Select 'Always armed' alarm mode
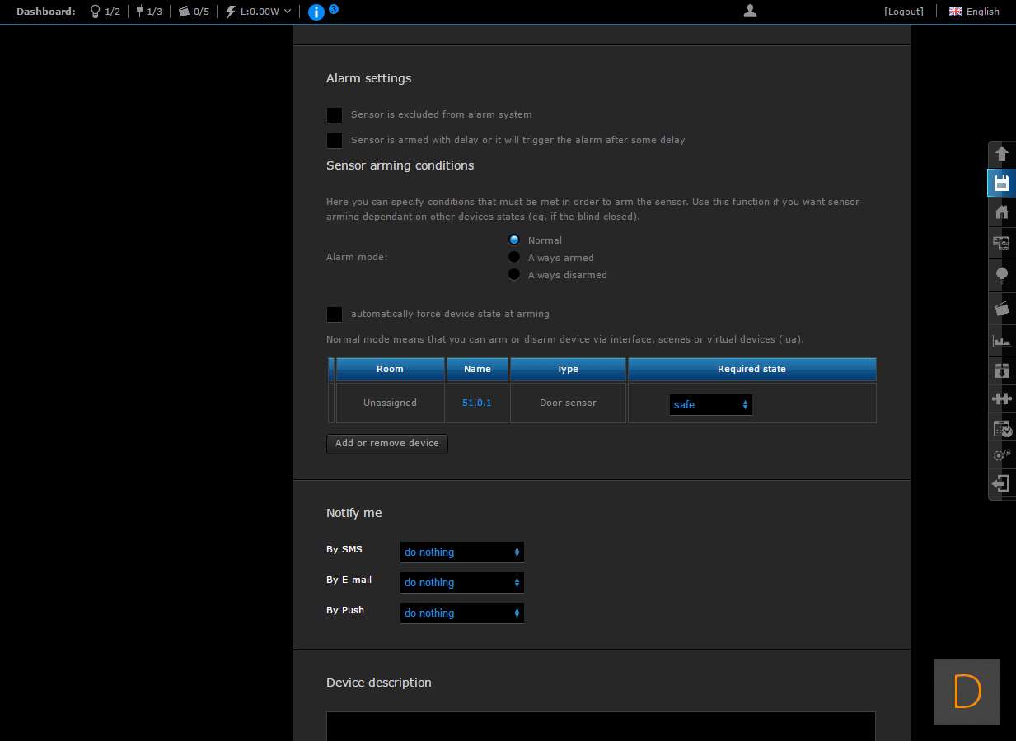The width and height of the screenshot is (1016, 741). 514,257
